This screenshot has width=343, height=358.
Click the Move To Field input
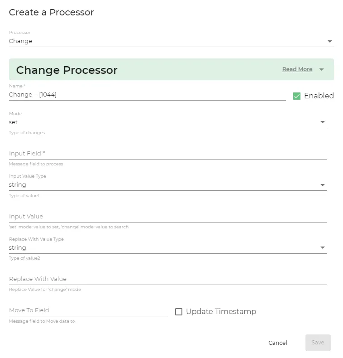(x=88, y=310)
